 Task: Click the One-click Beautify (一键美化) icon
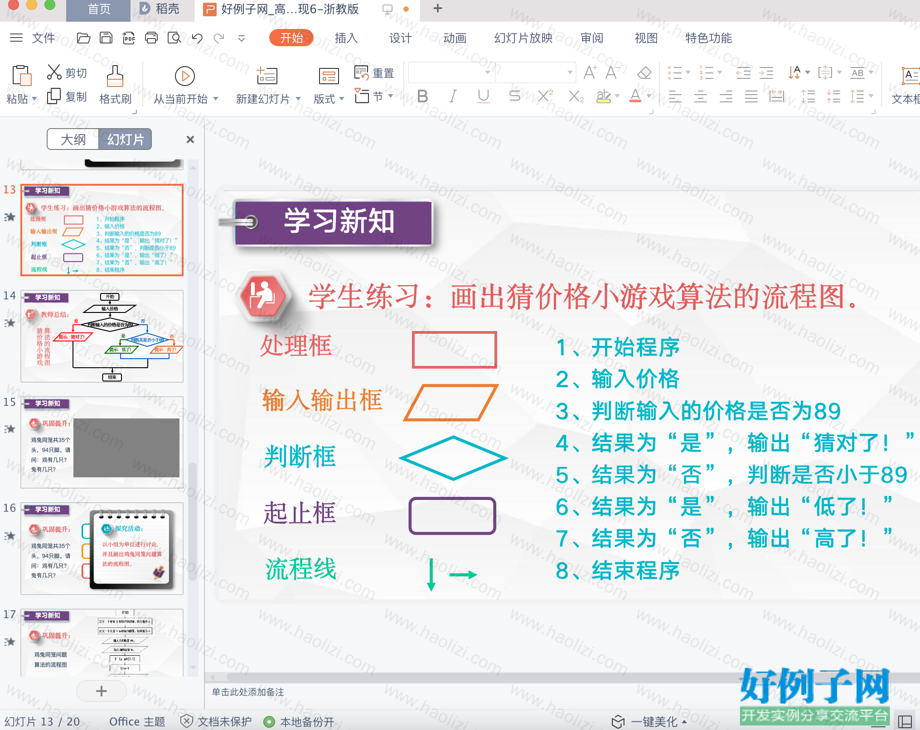[x=618, y=721]
